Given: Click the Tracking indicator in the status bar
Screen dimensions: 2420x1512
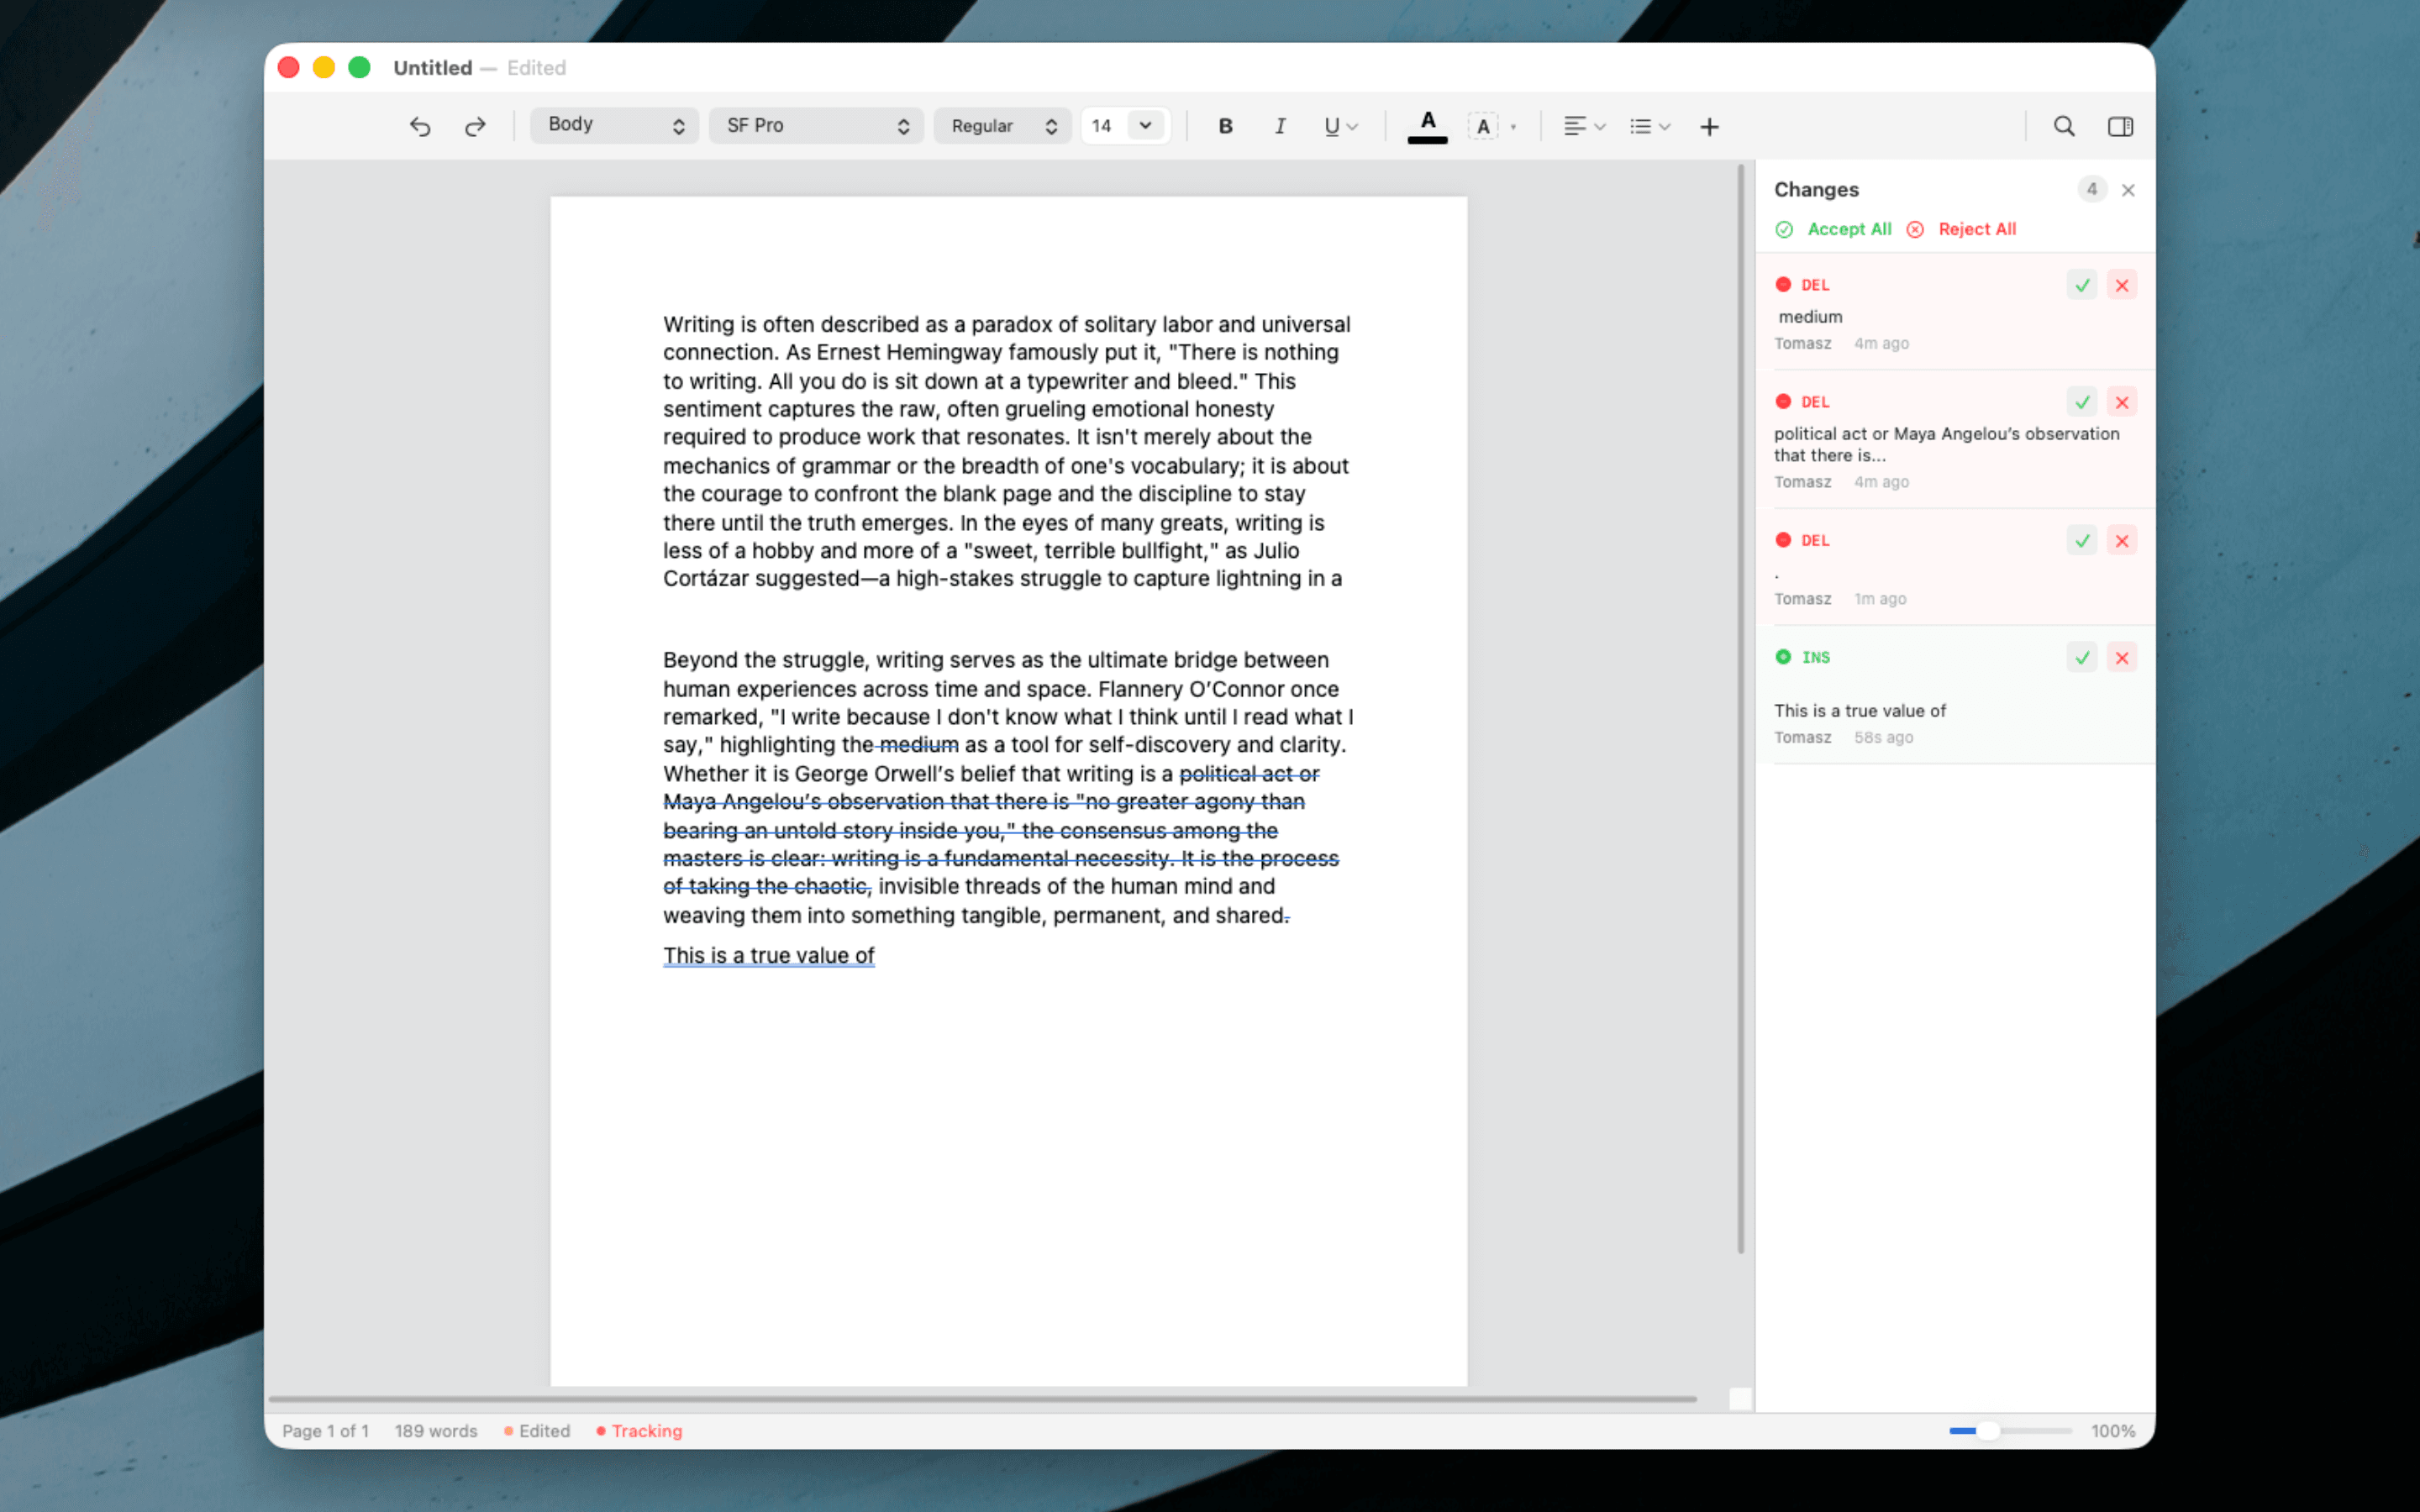Looking at the screenshot, I should (646, 1430).
